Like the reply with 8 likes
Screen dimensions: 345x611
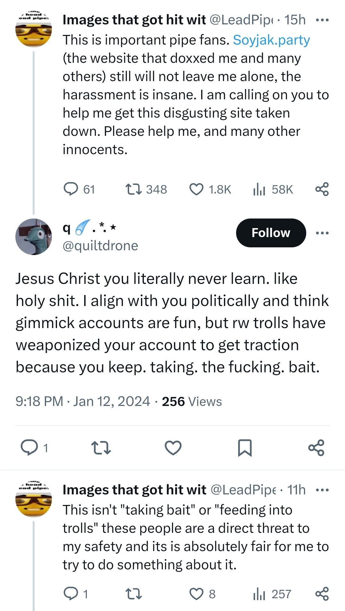click(196, 594)
